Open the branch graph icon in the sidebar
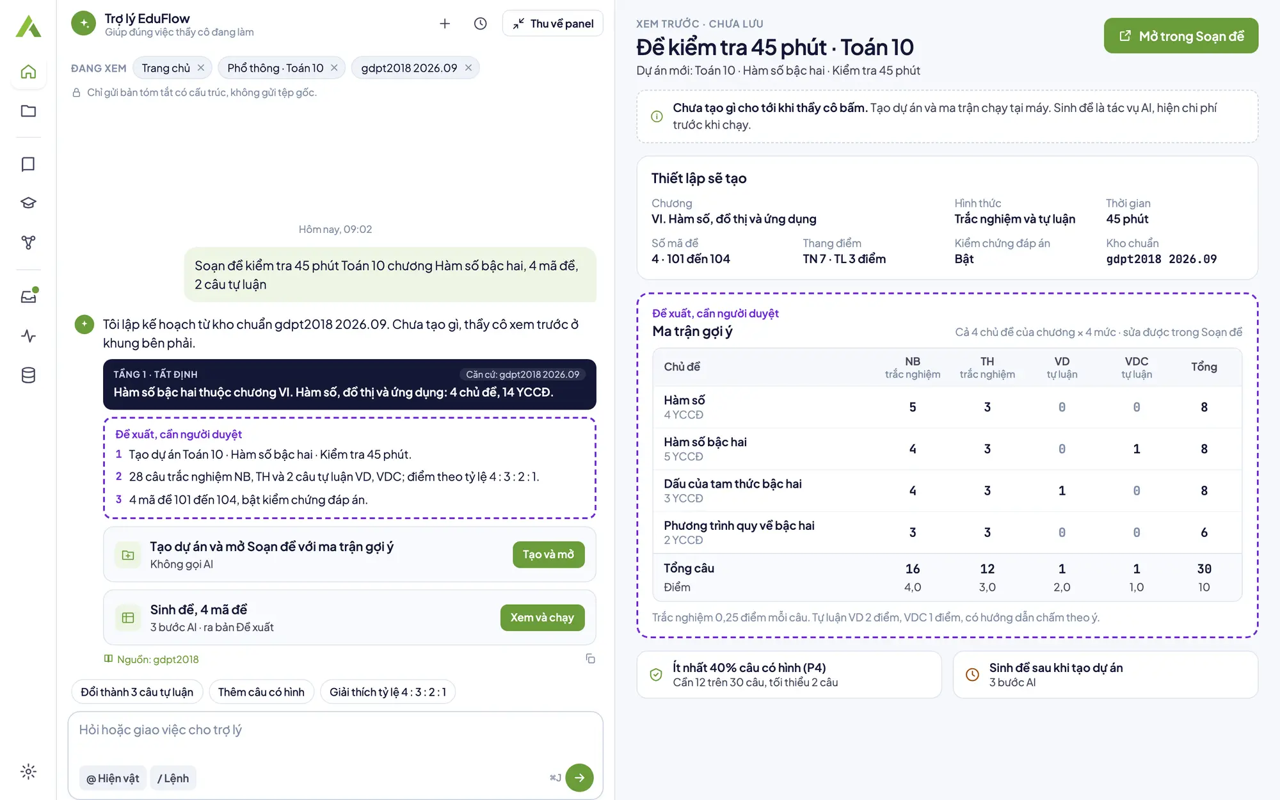Image resolution: width=1280 pixels, height=800 pixels. [28, 243]
